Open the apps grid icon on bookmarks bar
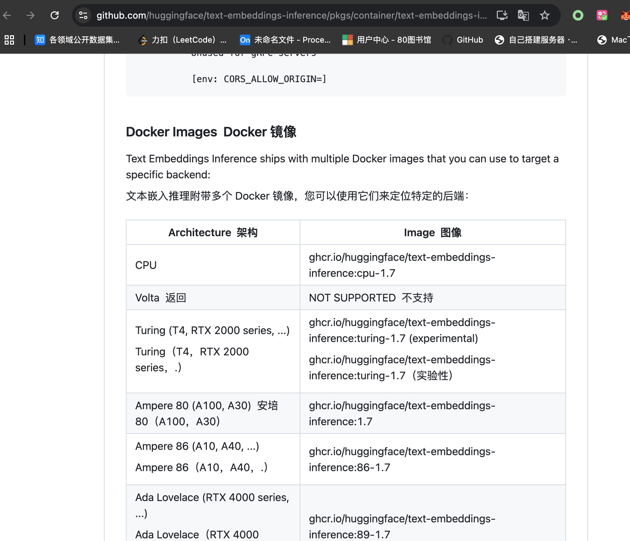 [x=9, y=40]
